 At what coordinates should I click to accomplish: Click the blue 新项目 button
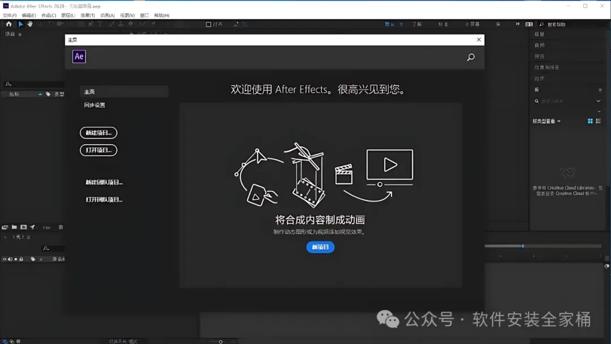pyautogui.click(x=320, y=247)
